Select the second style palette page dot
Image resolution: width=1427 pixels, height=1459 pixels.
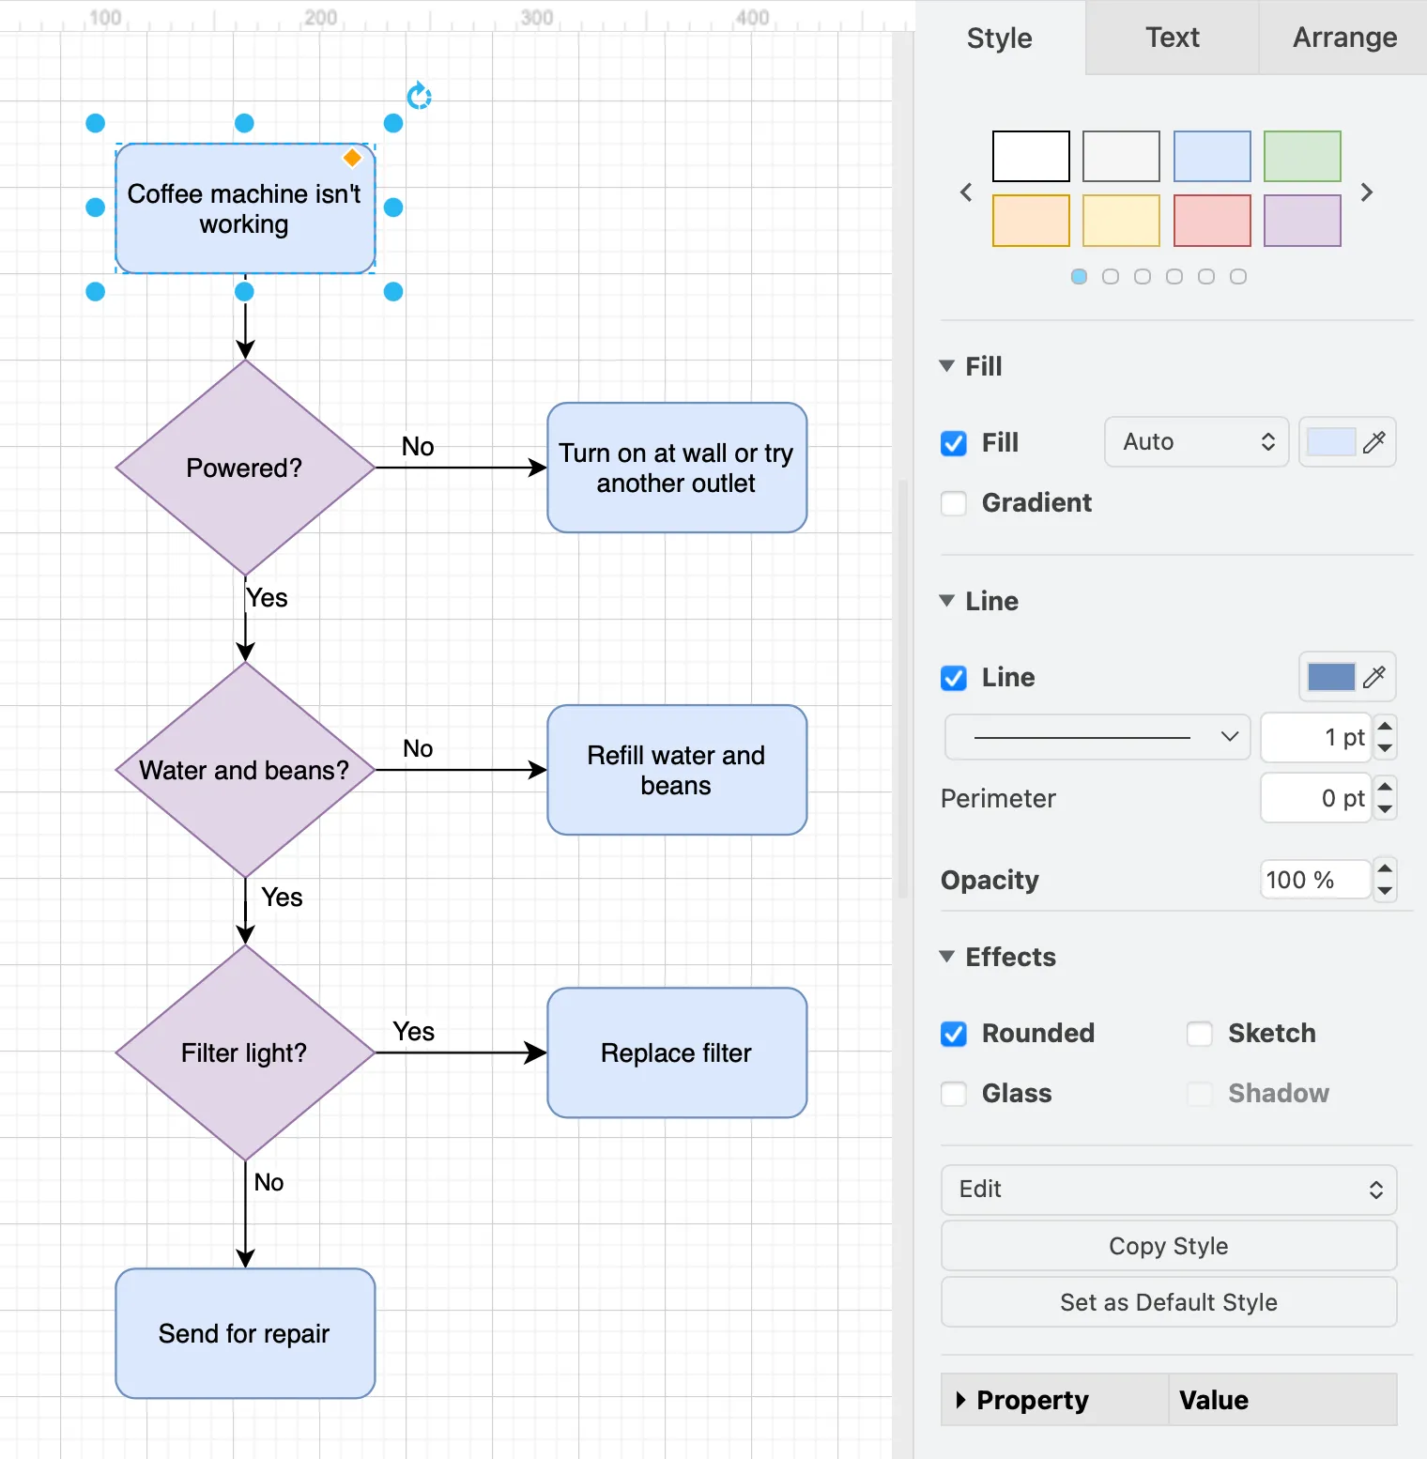[x=1111, y=277]
